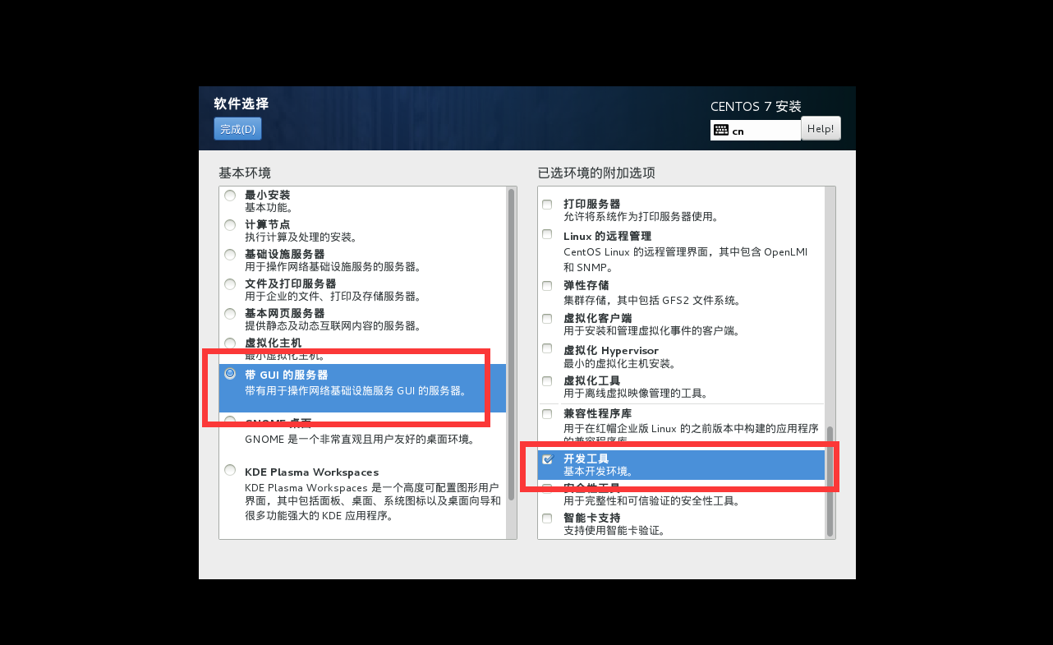Image resolution: width=1053 pixels, height=645 pixels.
Task: Tick the 虚拟化工具 checkbox
Action: (x=547, y=381)
